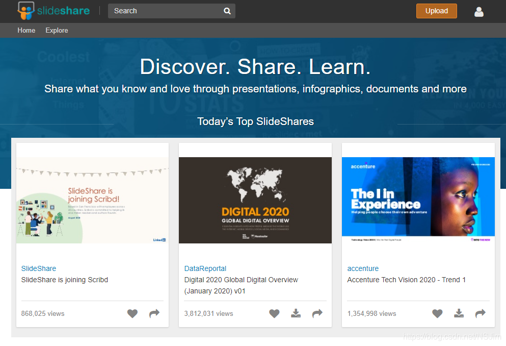Viewport: 506px width, 346px height.
Task: Share the SlideShare is joining Scribd card
Action: point(154,313)
